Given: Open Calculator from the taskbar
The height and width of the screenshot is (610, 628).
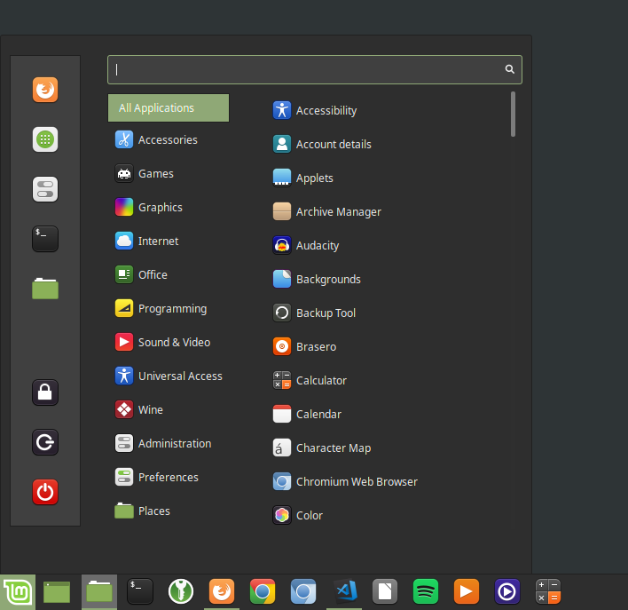Looking at the screenshot, I should (x=548, y=591).
